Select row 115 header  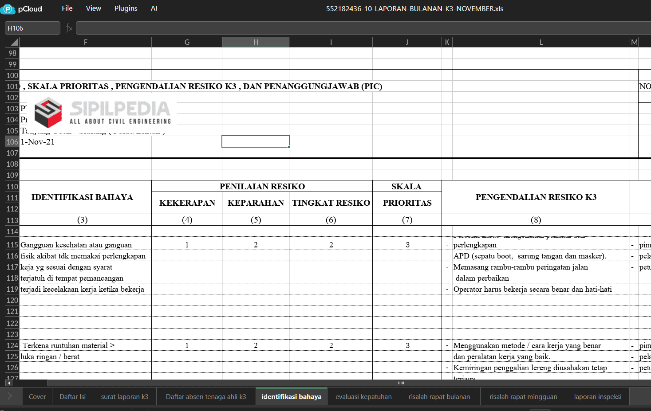point(12,245)
